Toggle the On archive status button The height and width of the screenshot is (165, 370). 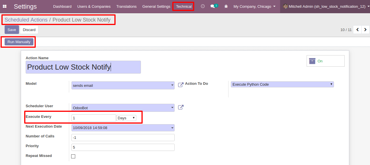pos(325,61)
